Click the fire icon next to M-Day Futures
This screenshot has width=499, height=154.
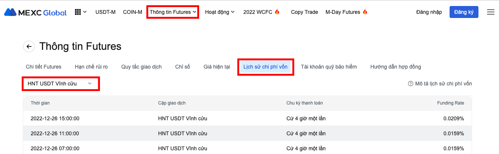[x=365, y=12]
